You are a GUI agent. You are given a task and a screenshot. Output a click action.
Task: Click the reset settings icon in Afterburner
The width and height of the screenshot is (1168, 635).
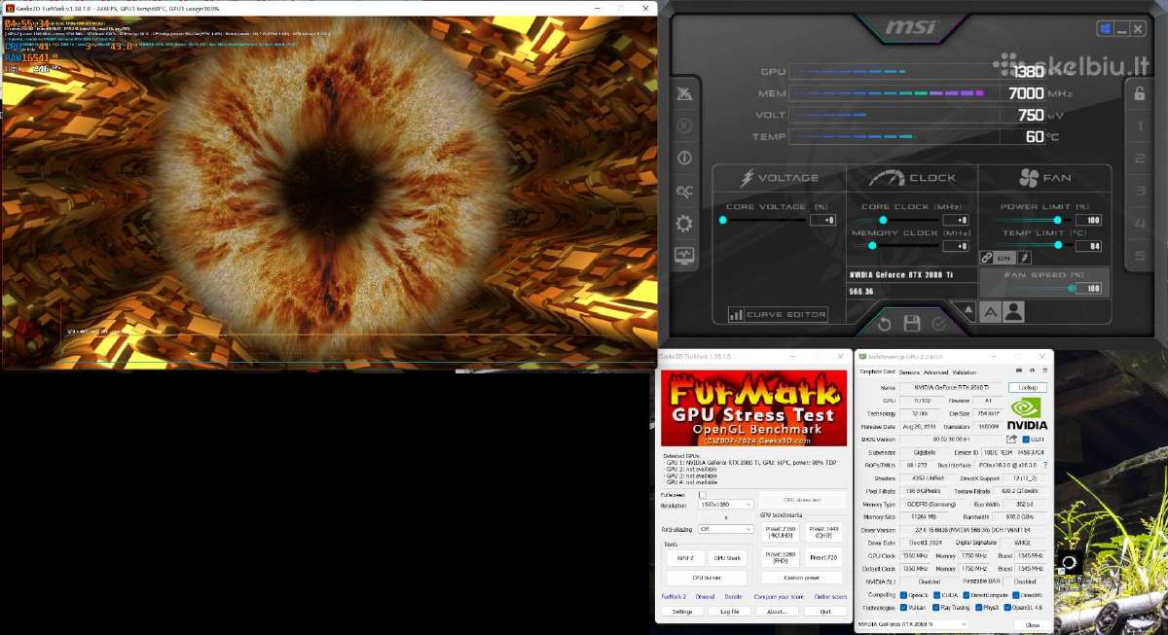point(885,324)
